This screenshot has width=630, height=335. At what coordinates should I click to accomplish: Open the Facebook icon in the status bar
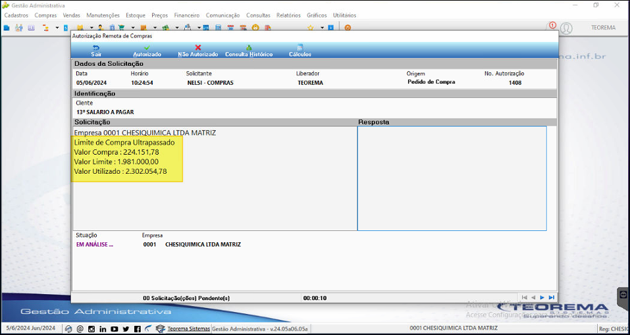click(138, 328)
